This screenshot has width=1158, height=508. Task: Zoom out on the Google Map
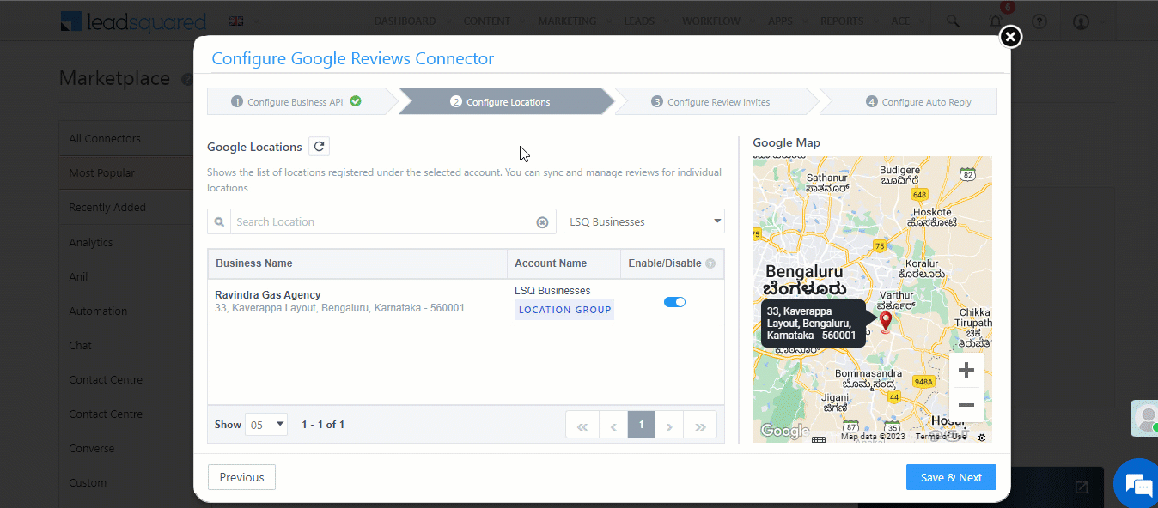[x=966, y=404]
